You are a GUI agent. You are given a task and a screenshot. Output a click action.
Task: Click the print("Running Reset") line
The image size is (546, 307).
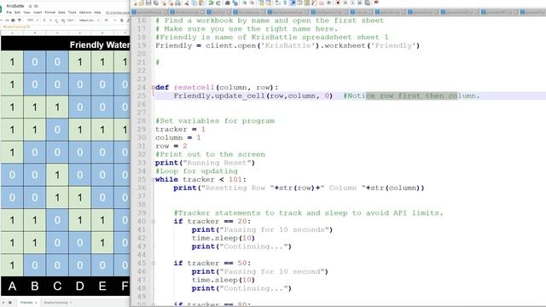tap(205, 163)
